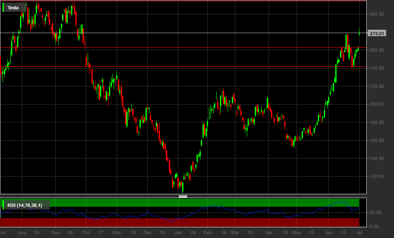This screenshot has height=238, width=394.
Task: Click the RSI 50.00 axis label
Action: pyautogui.click(x=375, y=212)
